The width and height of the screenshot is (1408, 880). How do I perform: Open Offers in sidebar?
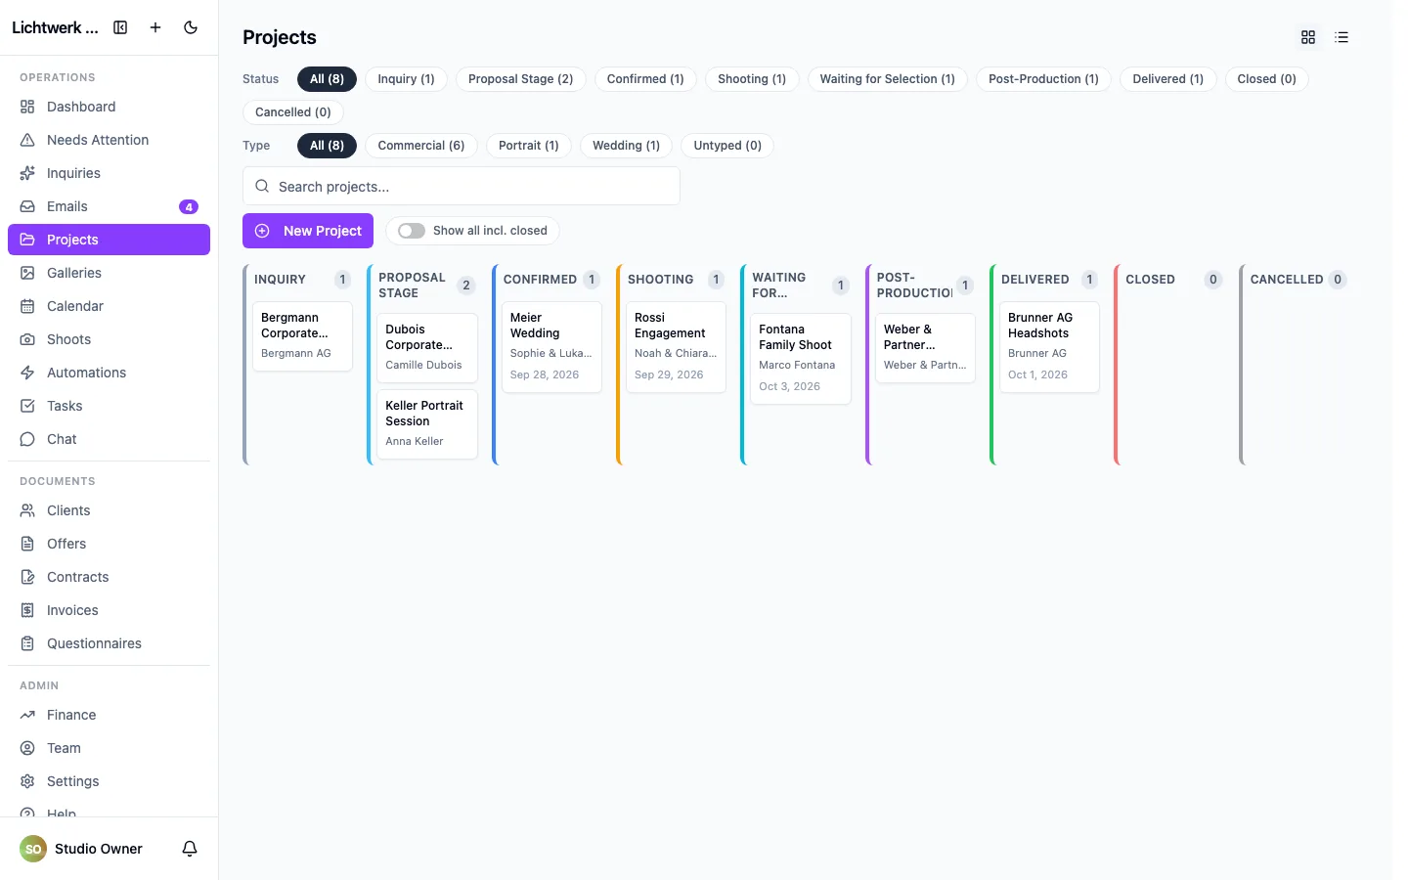coord(109,544)
